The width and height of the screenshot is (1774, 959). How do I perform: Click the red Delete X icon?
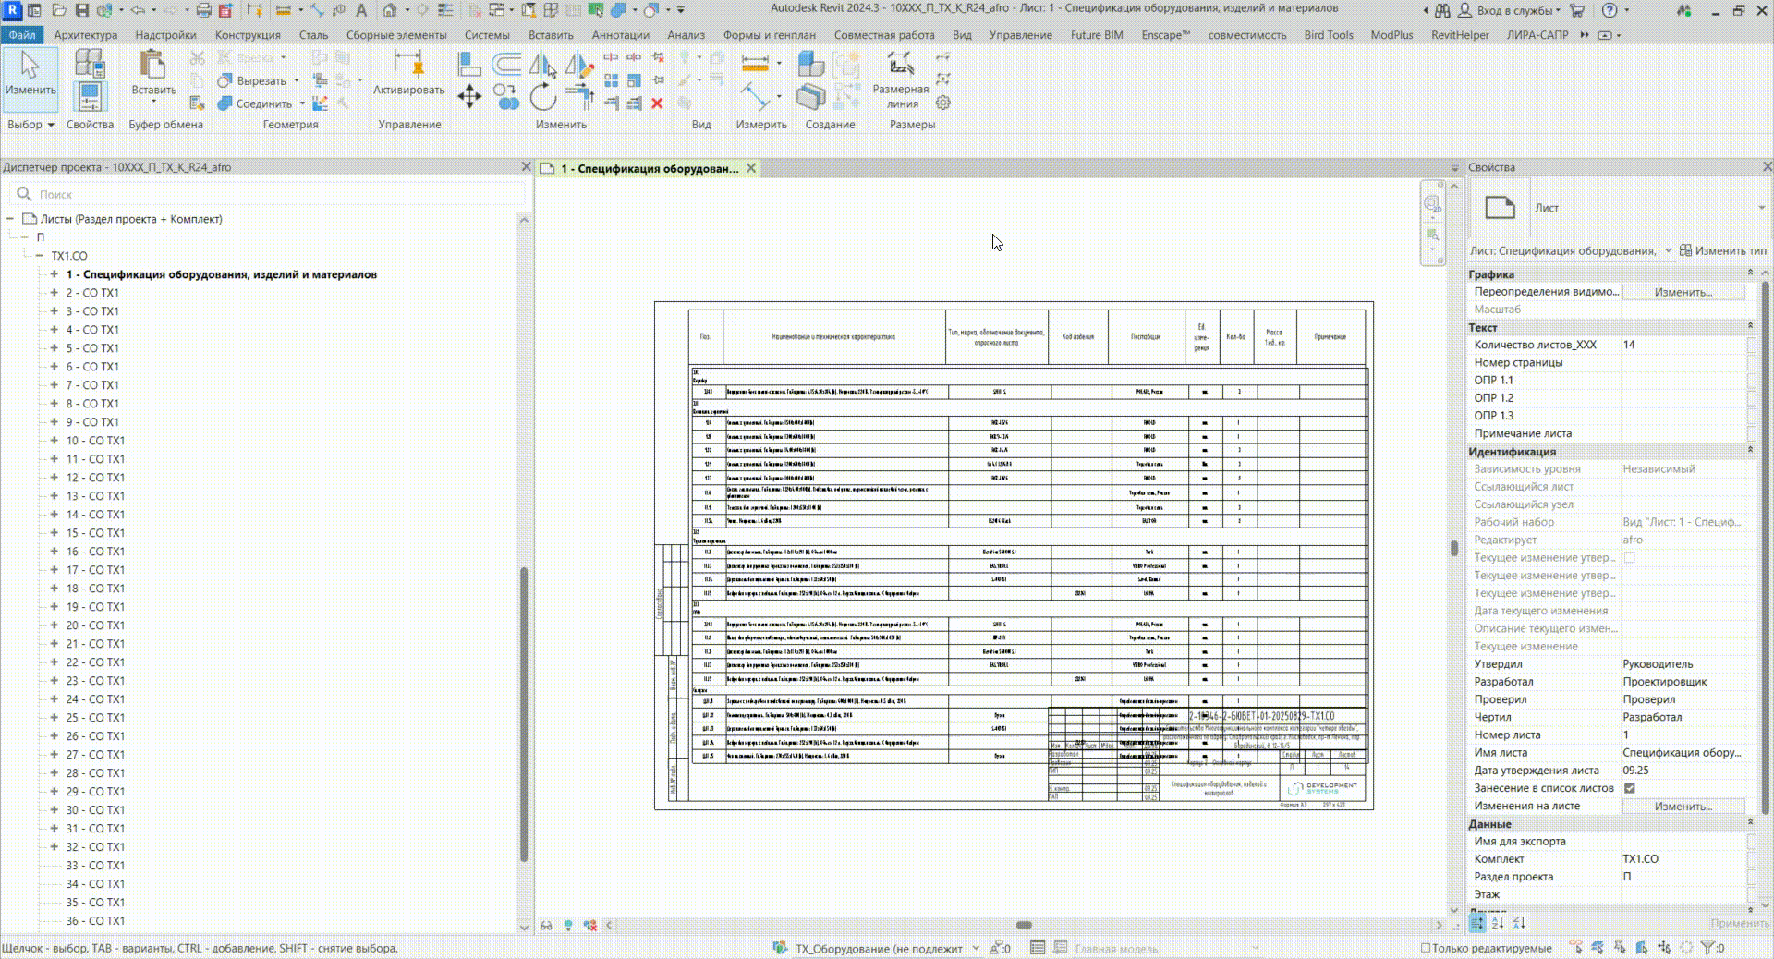(657, 103)
